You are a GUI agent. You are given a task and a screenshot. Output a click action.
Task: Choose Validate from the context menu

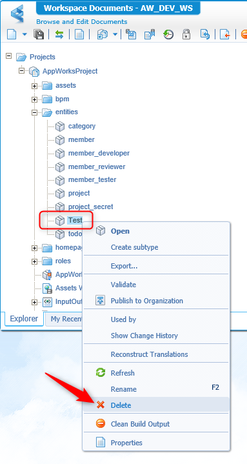pyautogui.click(x=156, y=285)
